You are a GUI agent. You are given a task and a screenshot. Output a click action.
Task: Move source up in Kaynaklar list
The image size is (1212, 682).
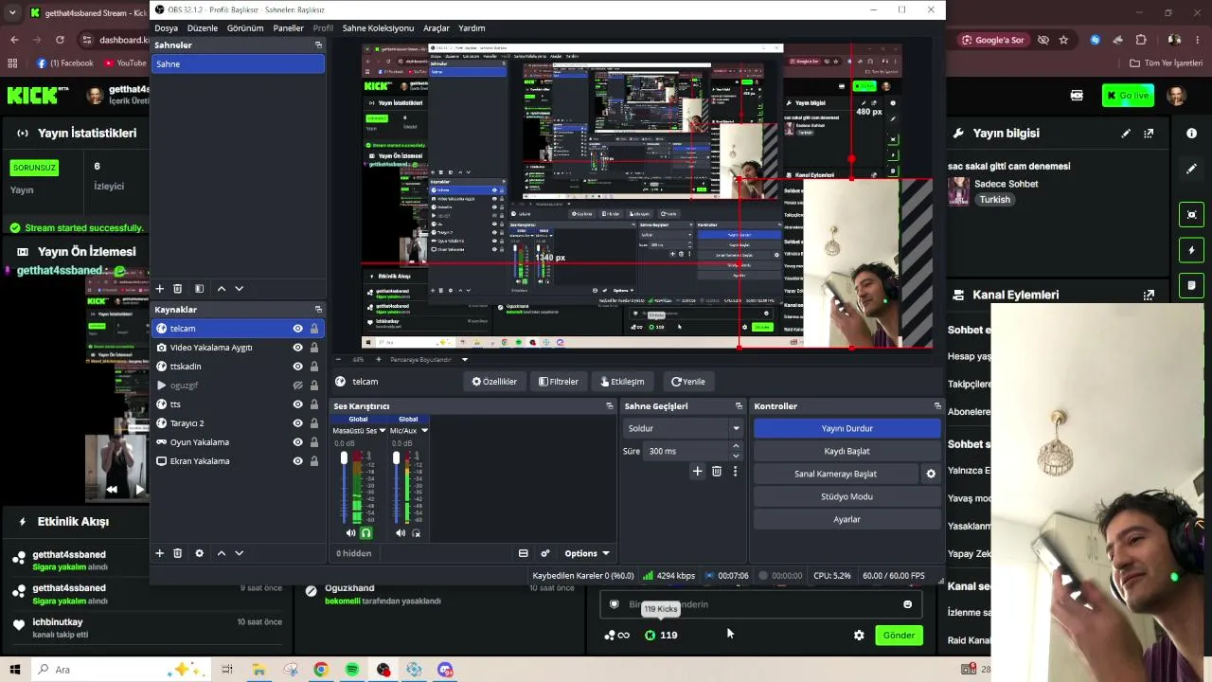(x=222, y=553)
